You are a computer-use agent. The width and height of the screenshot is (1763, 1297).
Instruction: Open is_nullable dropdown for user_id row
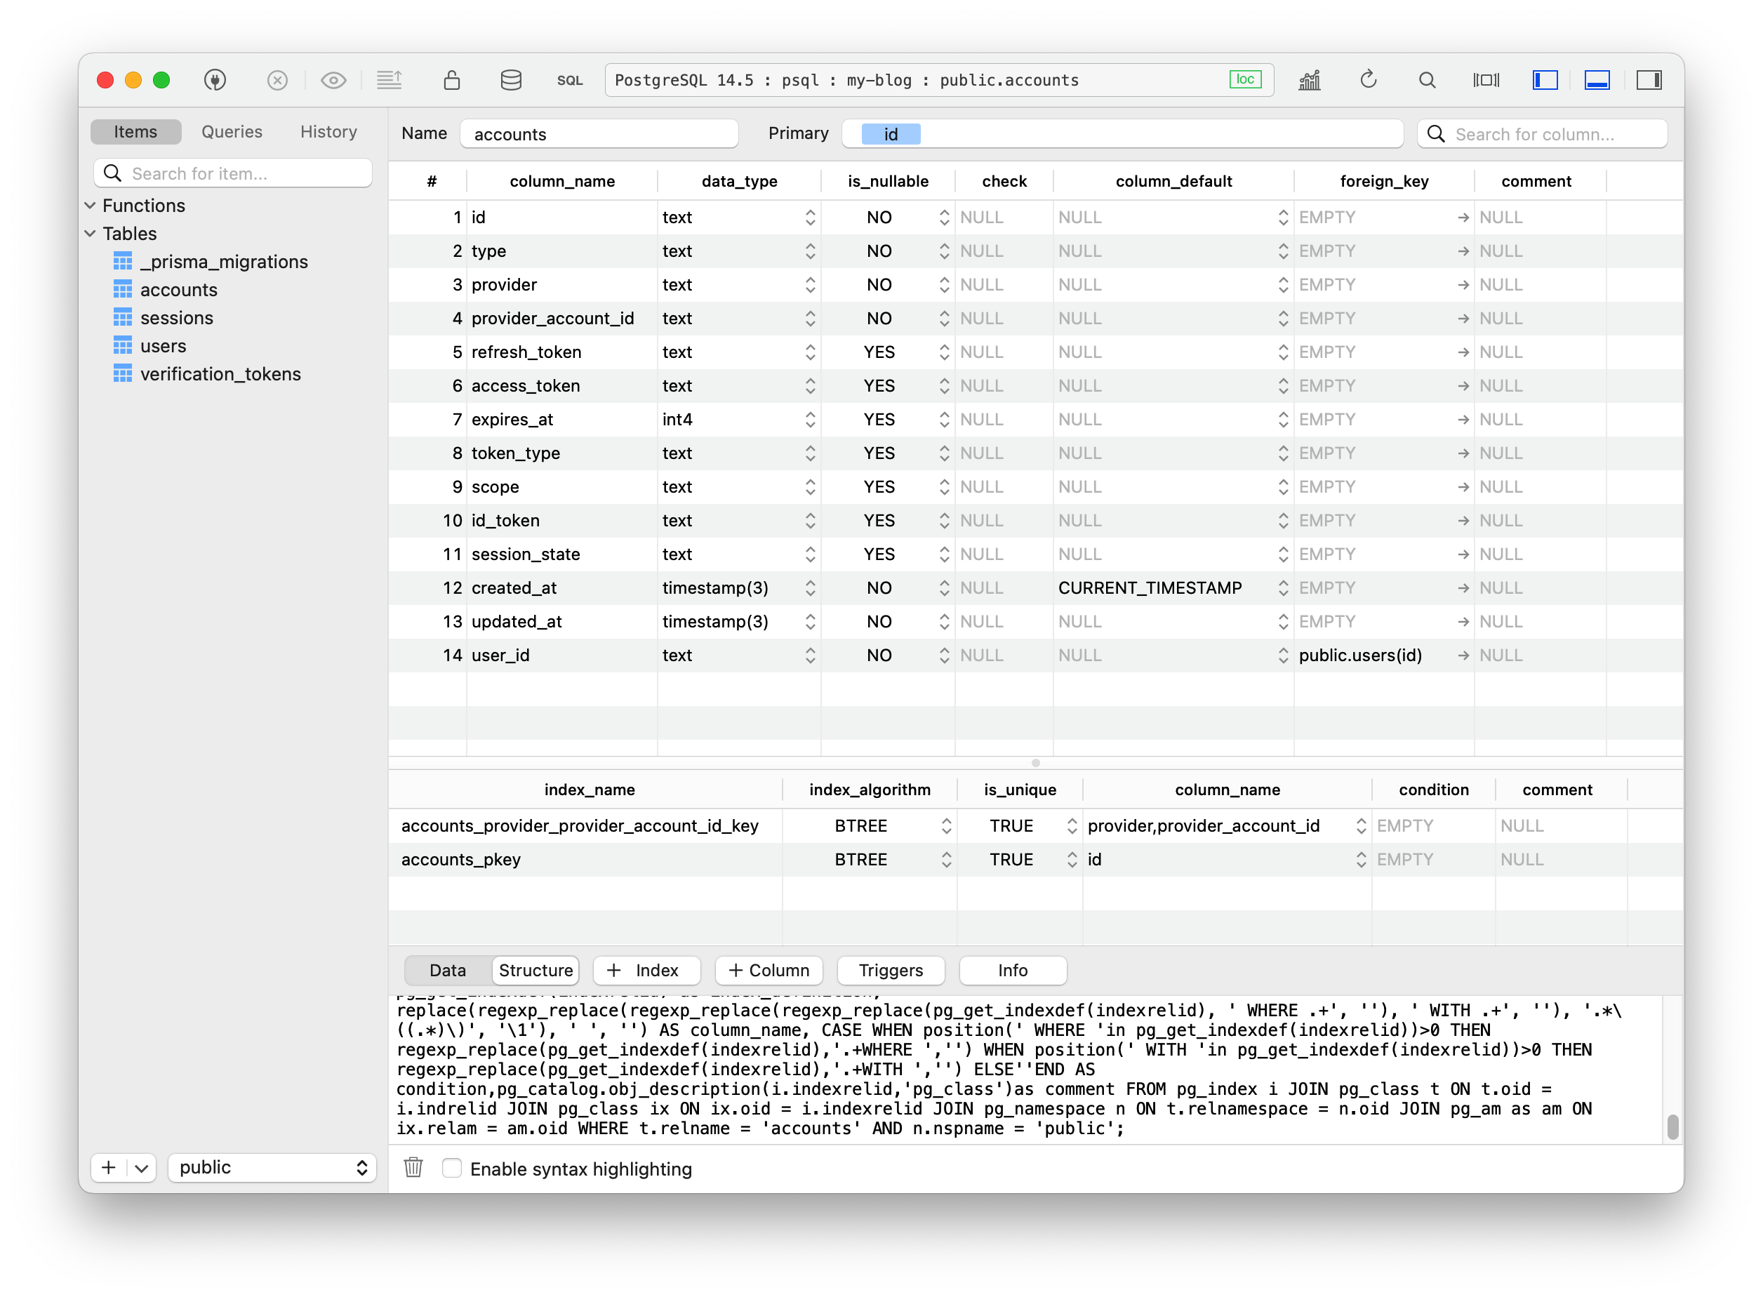[943, 656]
